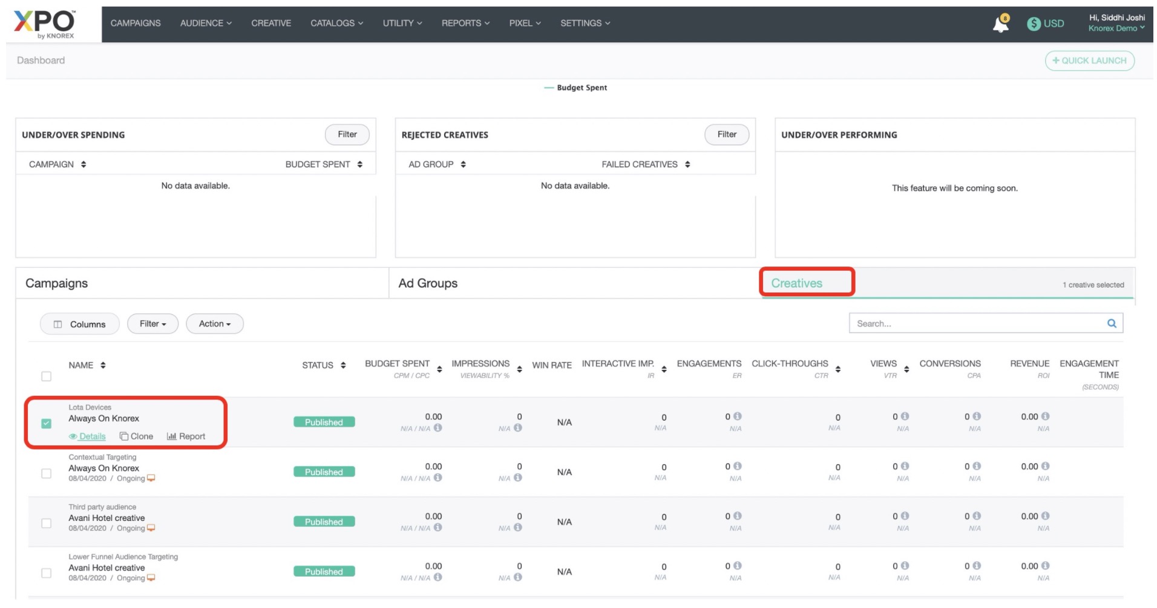Click the USD currency dollar icon
Image resolution: width=1157 pixels, height=608 pixels.
[x=1034, y=24]
